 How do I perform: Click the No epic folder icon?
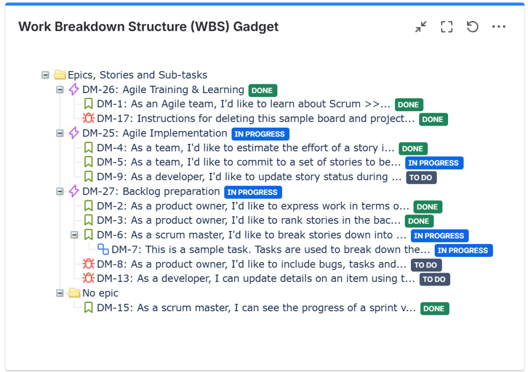74,293
